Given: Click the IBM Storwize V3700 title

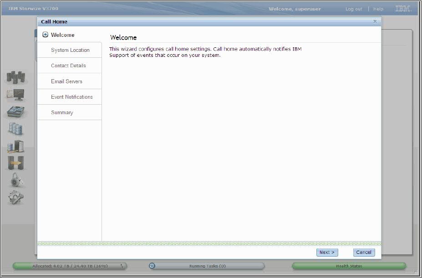Looking at the screenshot, I should pyautogui.click(x=33, y=9).
